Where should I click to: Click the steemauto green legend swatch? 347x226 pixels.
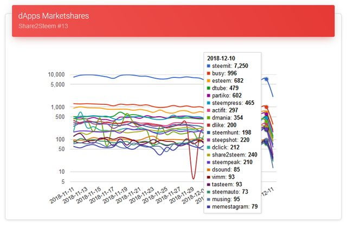click(208, 192)
